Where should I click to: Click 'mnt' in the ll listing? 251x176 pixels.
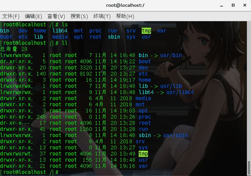click(140, 105)
